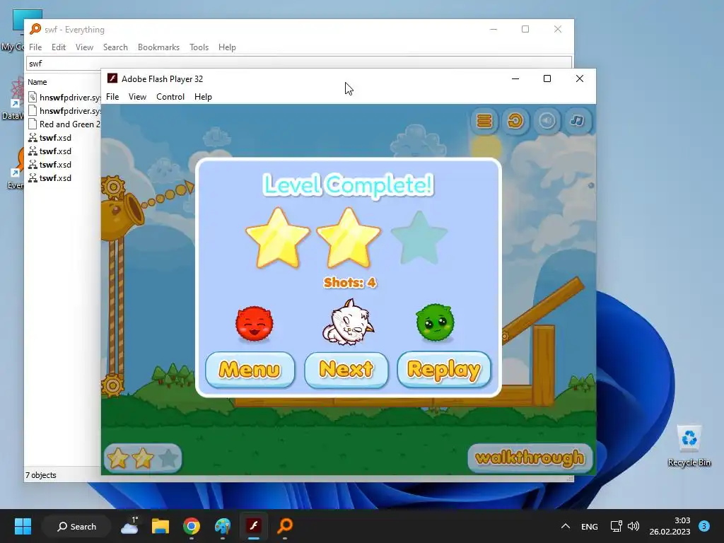Maximize the Adobe Flash Player window
Screen dimensions: 724x543
(x=547, y=78)
